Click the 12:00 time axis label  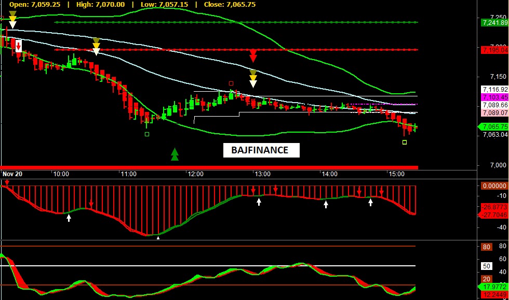(195, 175)
